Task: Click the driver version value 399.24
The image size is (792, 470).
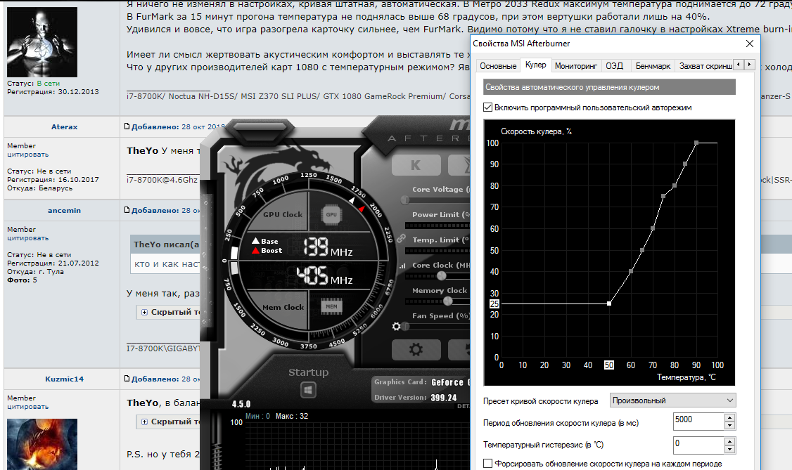Action: (x=444, y=398)
